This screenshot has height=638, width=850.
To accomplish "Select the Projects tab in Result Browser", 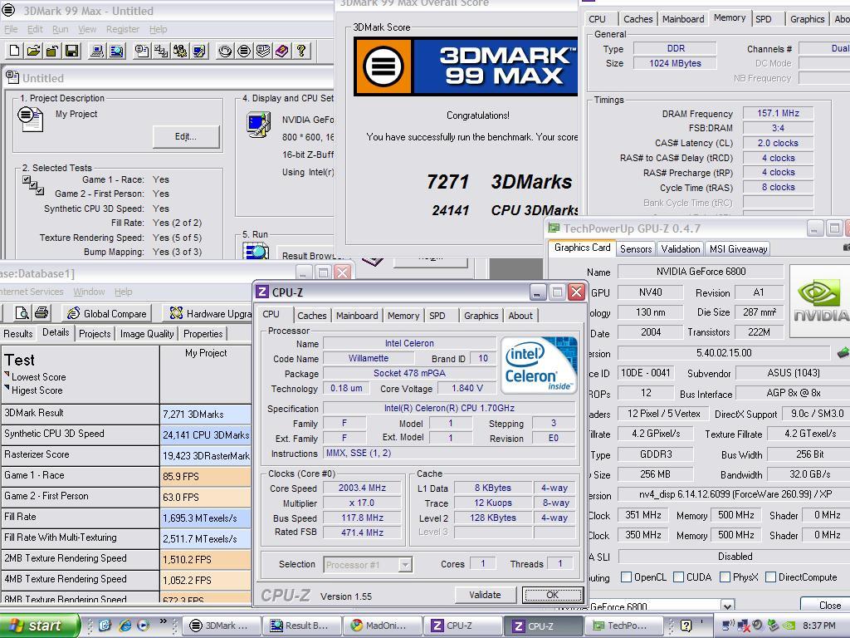I will pyautogui.click(x=95, y=334).
